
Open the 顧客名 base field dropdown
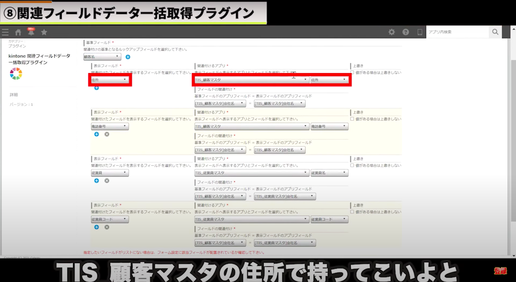(x=102, y=57)
